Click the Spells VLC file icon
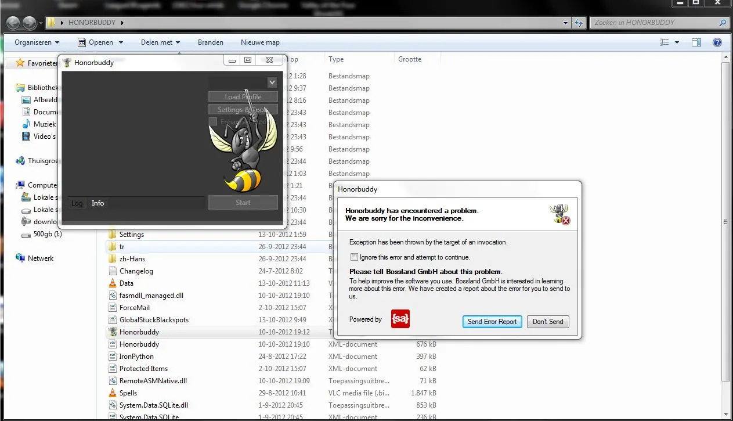 [113, 393]
